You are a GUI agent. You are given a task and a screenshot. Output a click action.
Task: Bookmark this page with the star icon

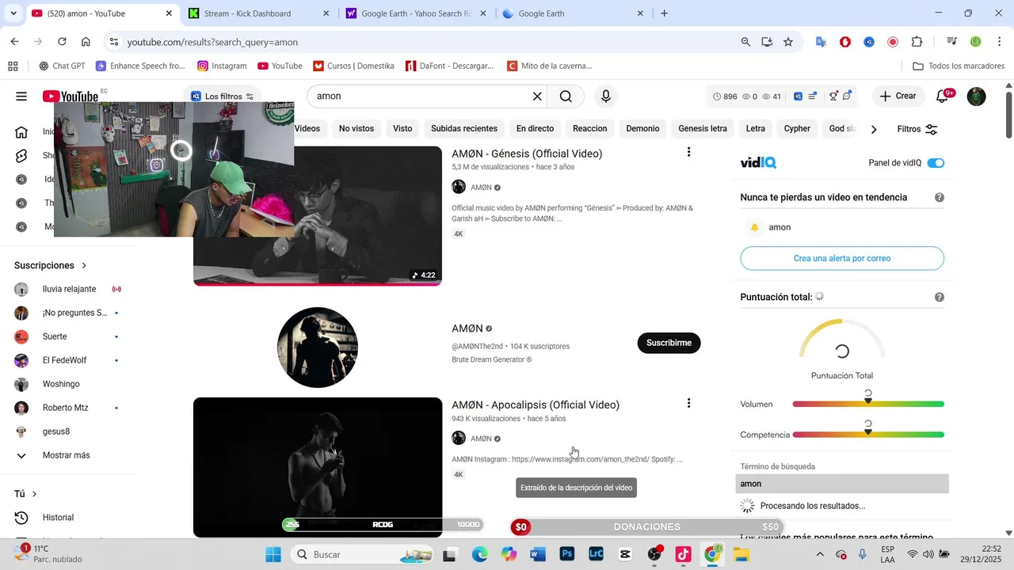788,42
